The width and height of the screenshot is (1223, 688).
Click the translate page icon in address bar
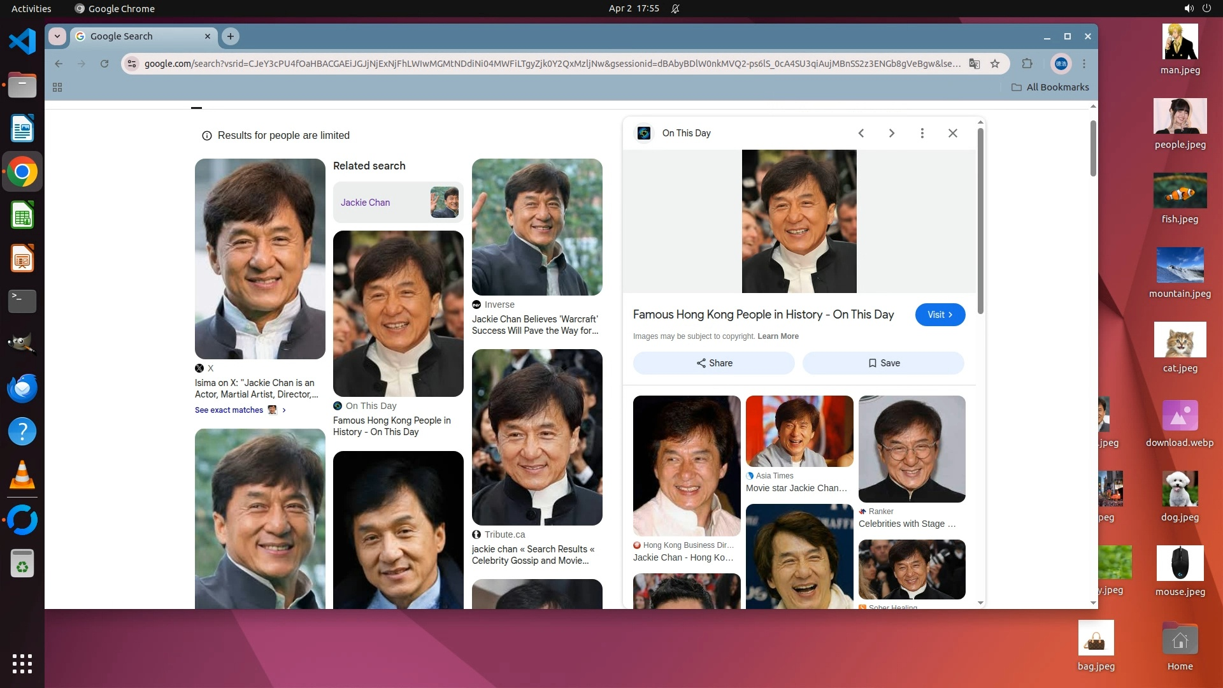[974, 64]
